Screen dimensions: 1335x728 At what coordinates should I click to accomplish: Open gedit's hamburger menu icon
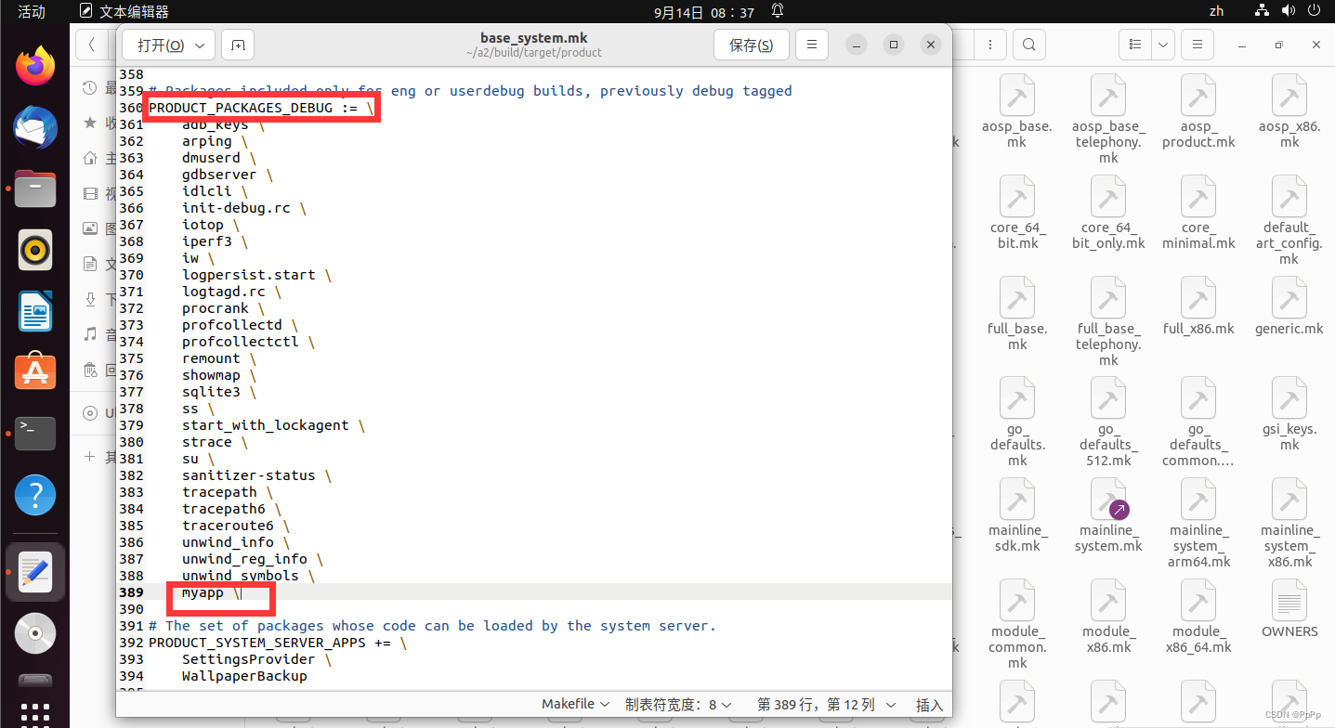pos(811,44)
